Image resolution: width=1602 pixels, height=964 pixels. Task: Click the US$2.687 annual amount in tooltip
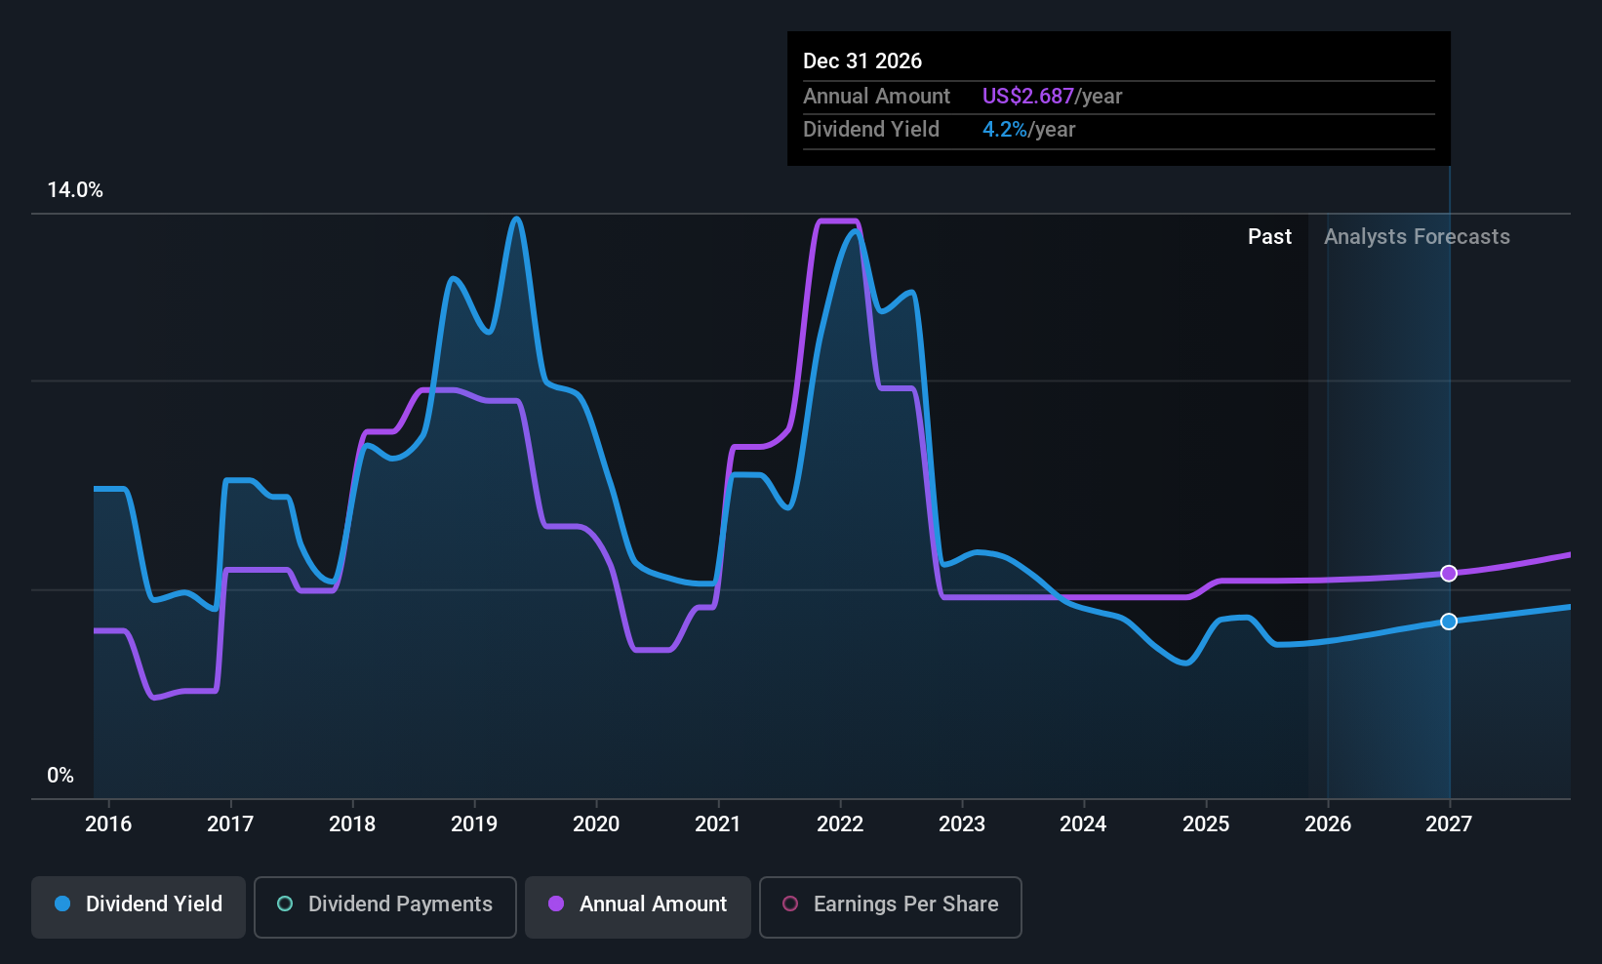click(x=1028, y=97)
